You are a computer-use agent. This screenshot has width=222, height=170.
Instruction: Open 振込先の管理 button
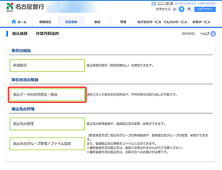pyautogui.click(x=47, y=124)
